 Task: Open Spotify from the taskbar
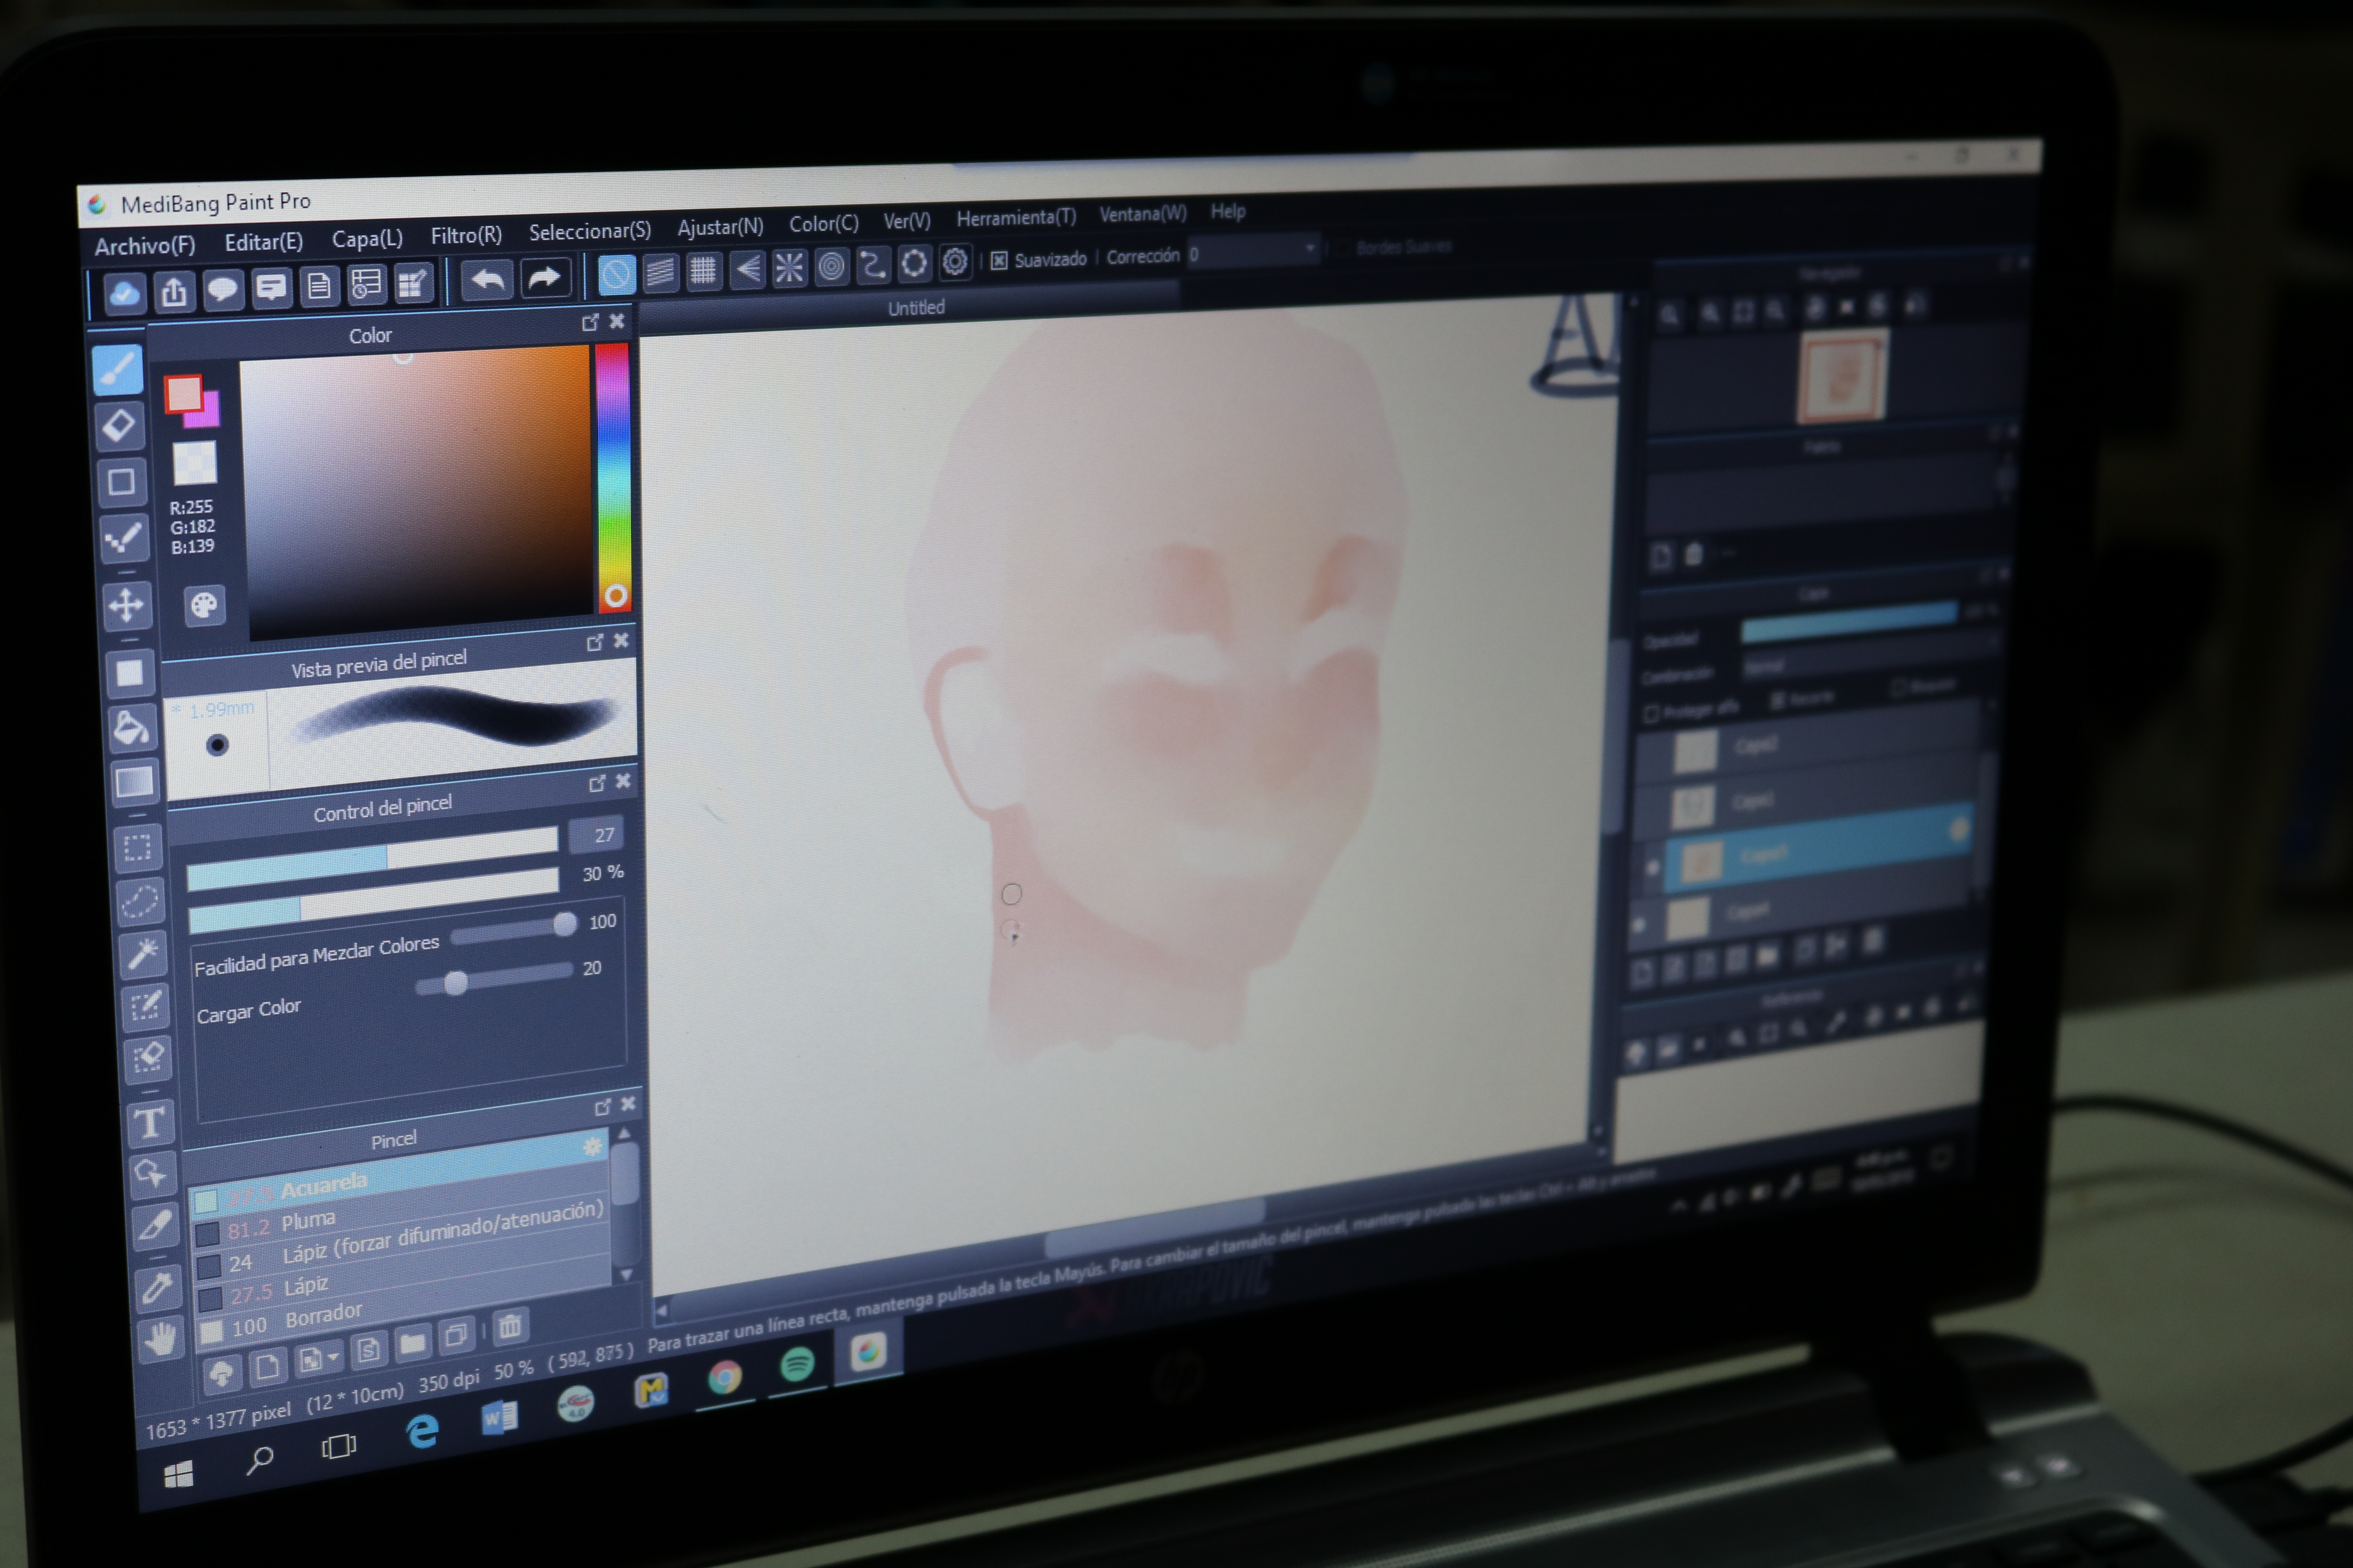pyautogui.click(x=797, y=1364)
